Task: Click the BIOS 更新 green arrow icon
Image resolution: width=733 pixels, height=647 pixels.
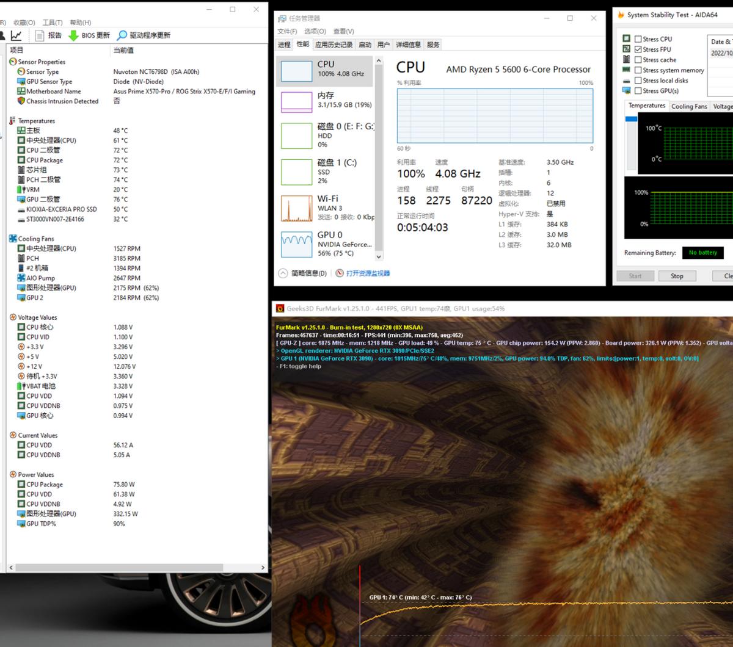Action: pos(73,35)
